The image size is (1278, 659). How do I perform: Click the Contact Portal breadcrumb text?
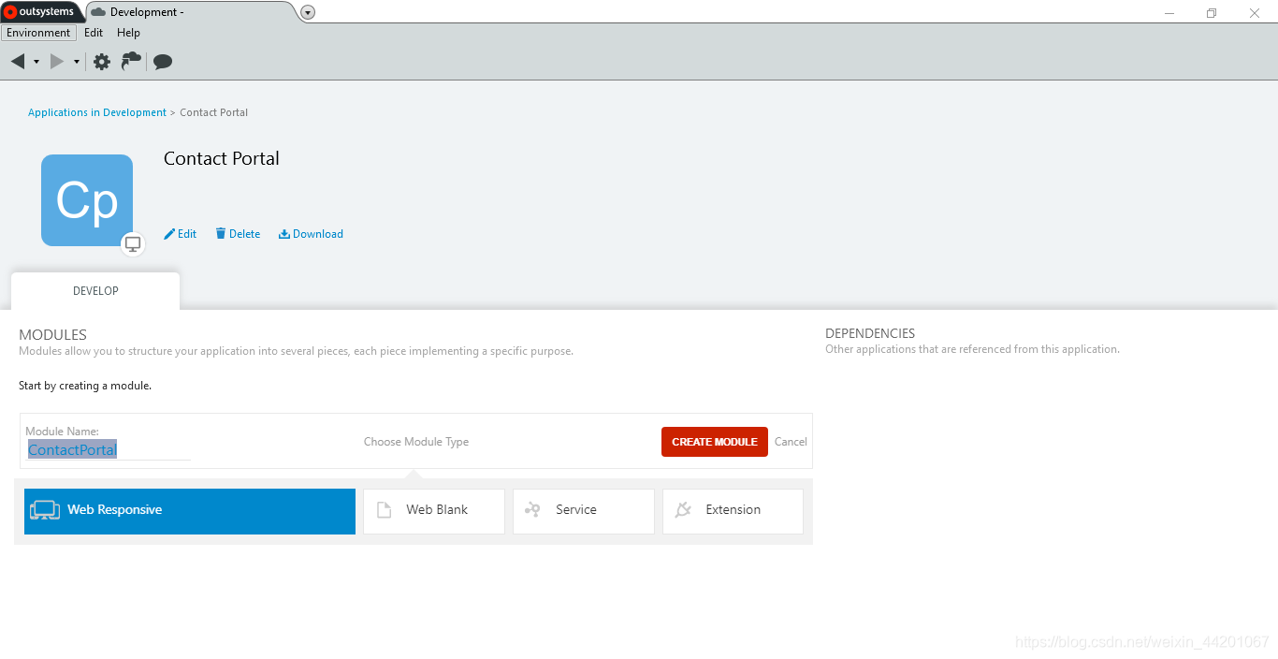point(214,112)
